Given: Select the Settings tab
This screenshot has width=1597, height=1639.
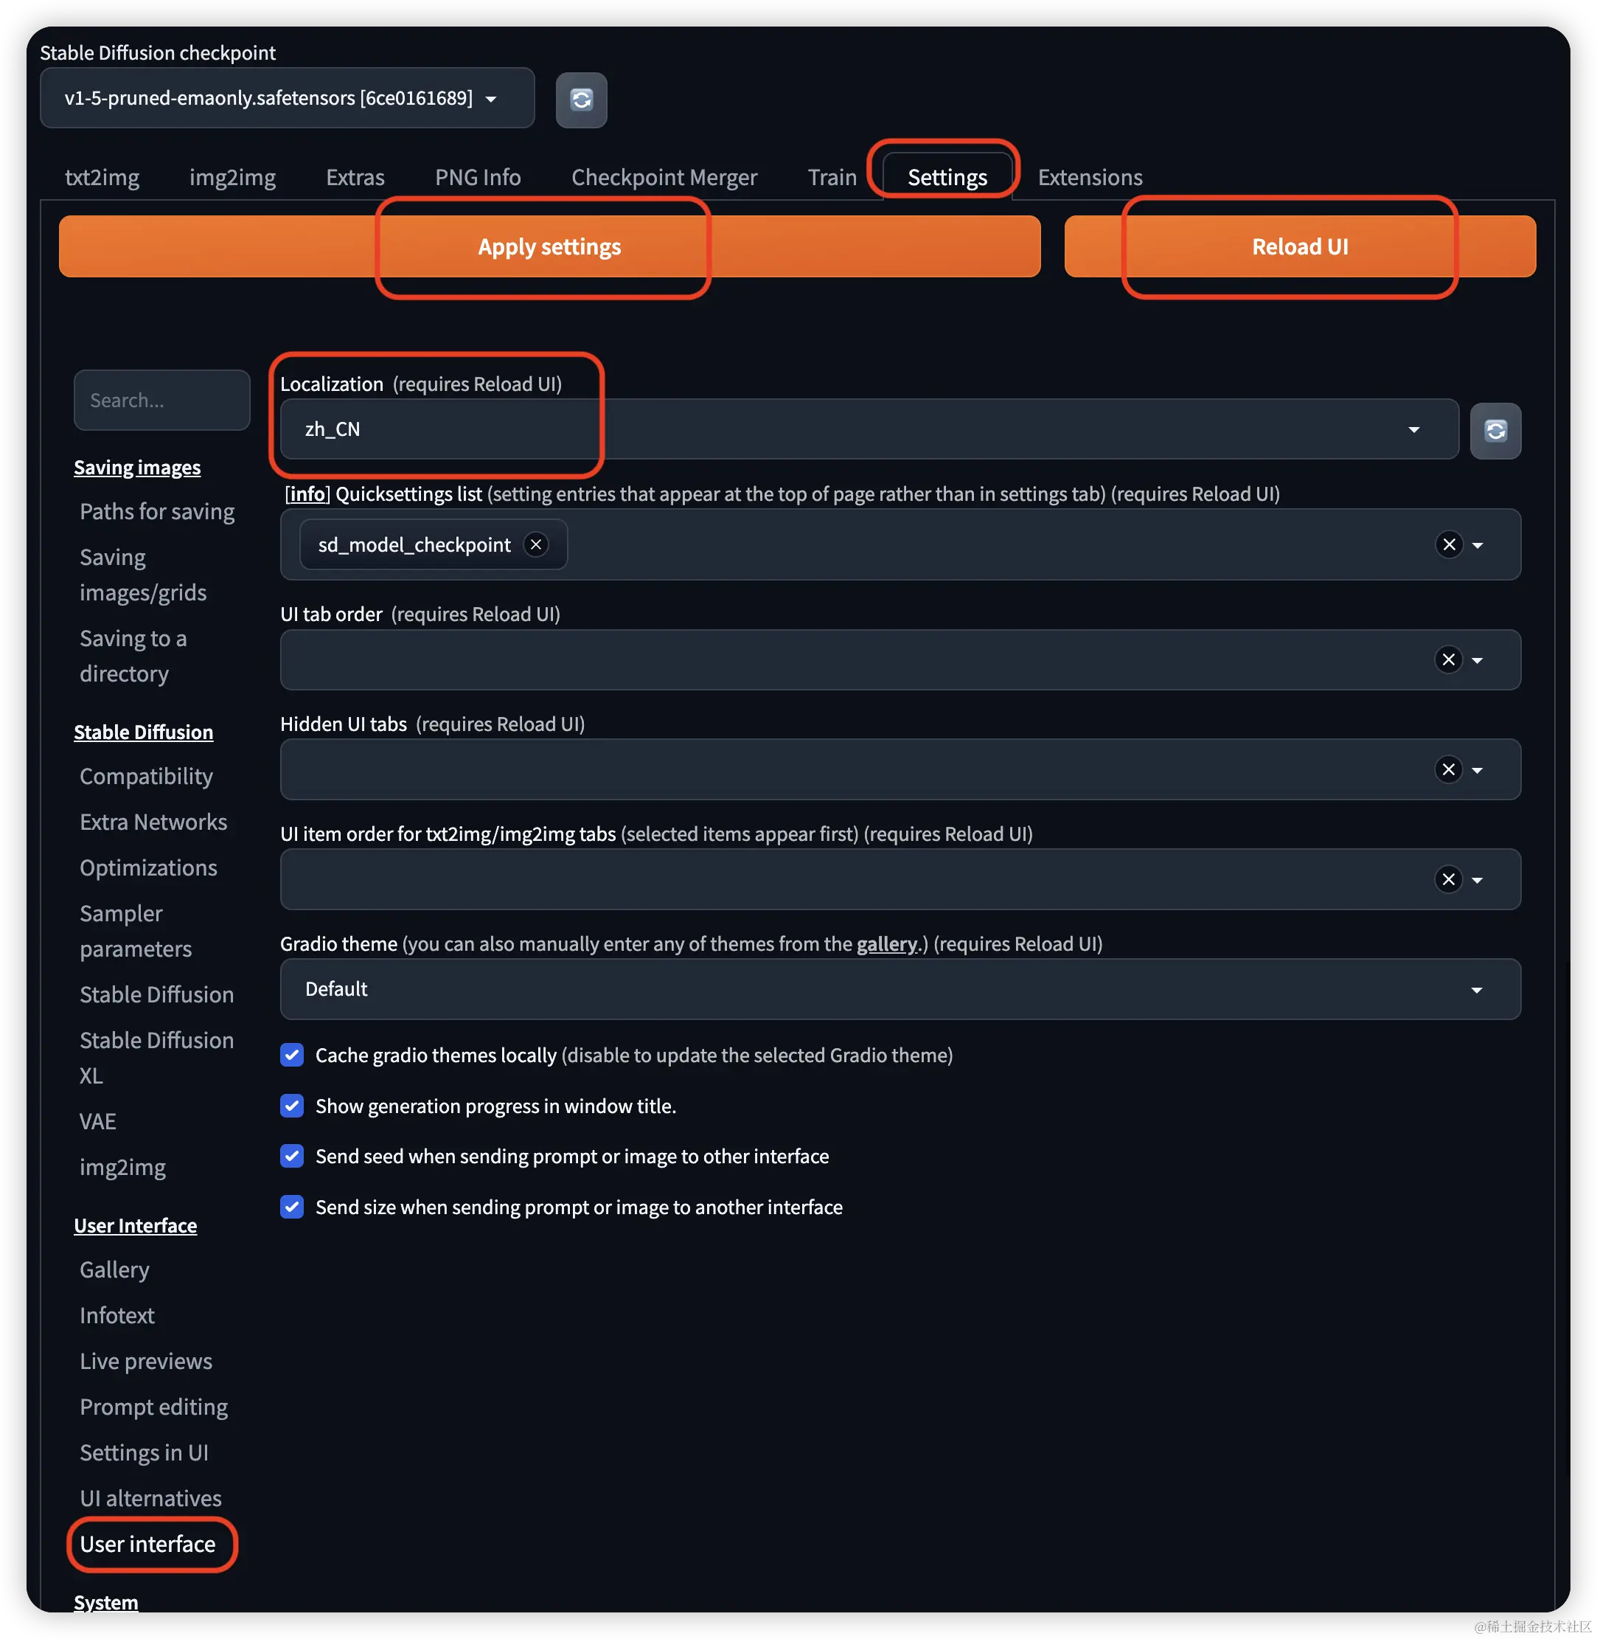Looking at the screenshot, I should tap(947, 177).
